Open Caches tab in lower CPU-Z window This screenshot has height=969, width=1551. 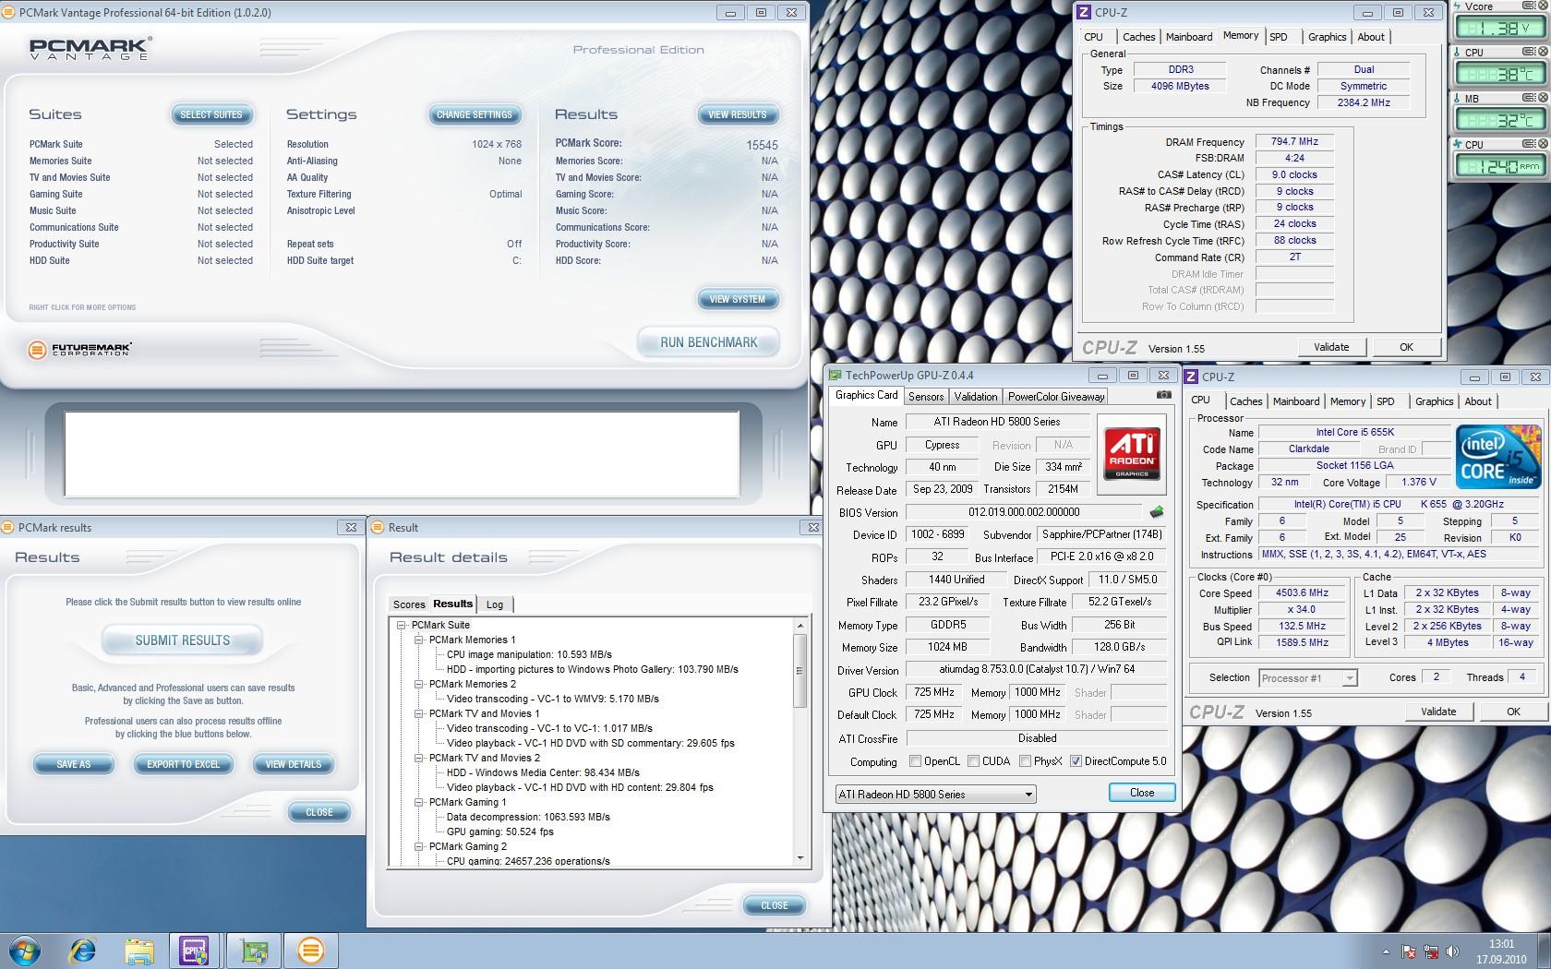[1246, 401]
